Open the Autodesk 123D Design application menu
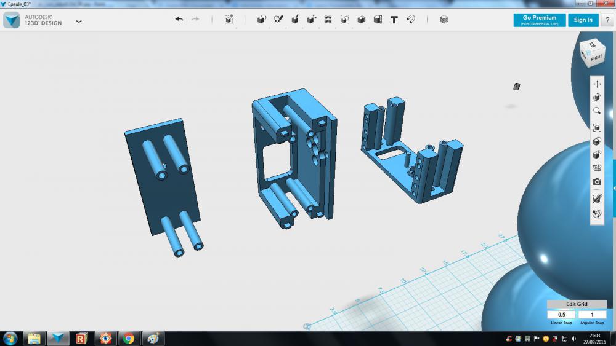 [x=79, y=21]
